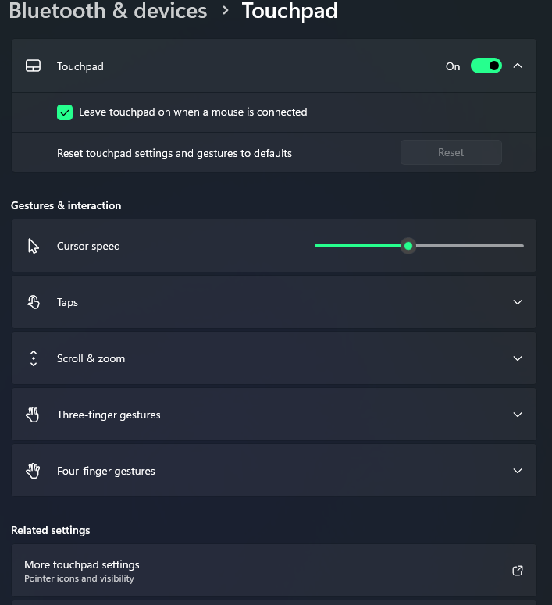Image resolution: width=552 pixels, height=605 pixels.
Task: Go back to Bluetooth & devices breadcrumb
Action: 108,10
